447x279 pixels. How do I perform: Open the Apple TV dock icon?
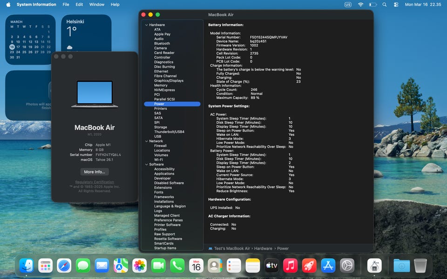click(x=271, y=266)
